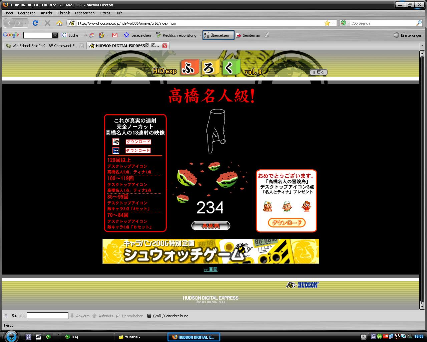This screenshot has height=342, width=427.
Task: Open the Bearbeiten menu
Action: [x=27, y=13]
